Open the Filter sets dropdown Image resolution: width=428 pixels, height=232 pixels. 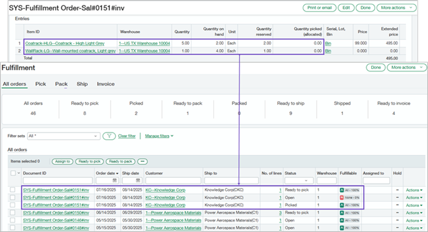[64, 136]
